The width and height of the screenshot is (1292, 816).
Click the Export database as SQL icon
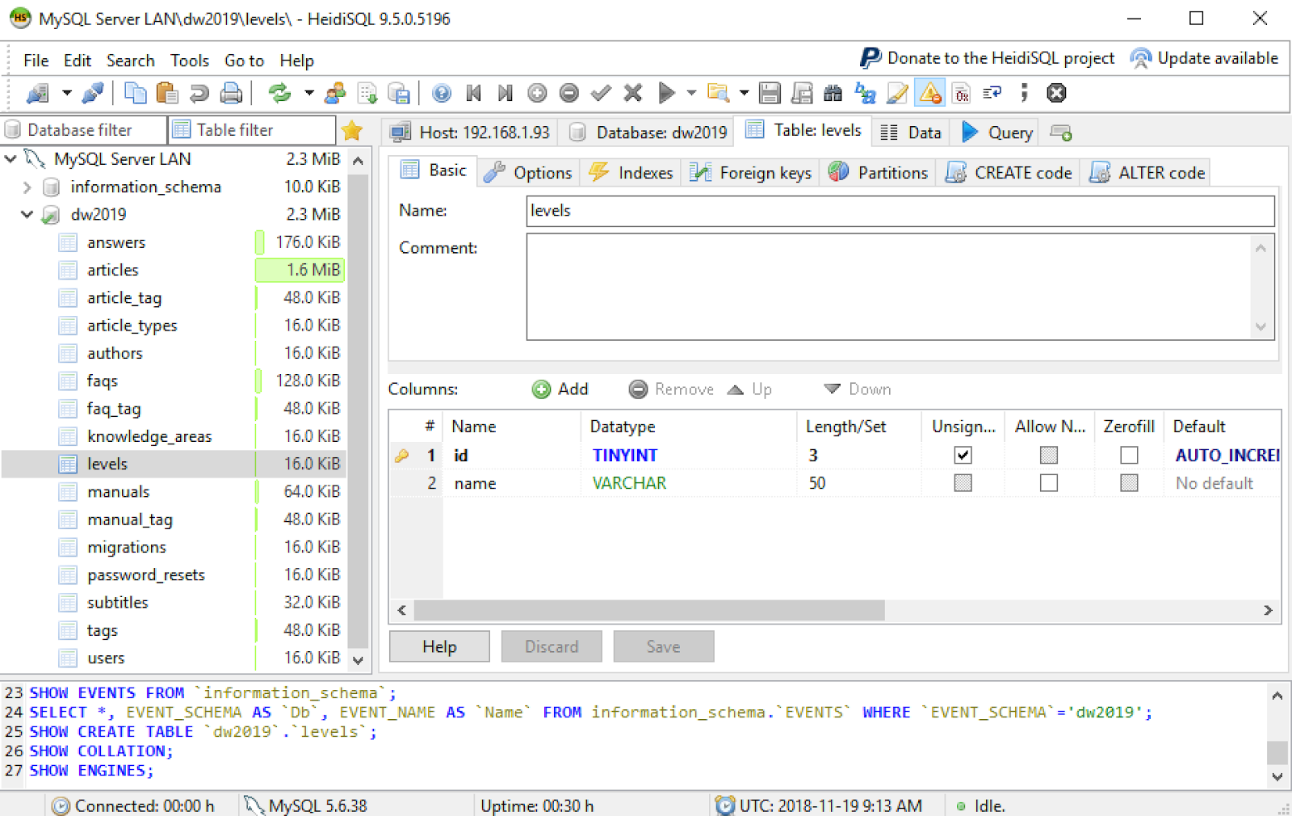point(399,94)
